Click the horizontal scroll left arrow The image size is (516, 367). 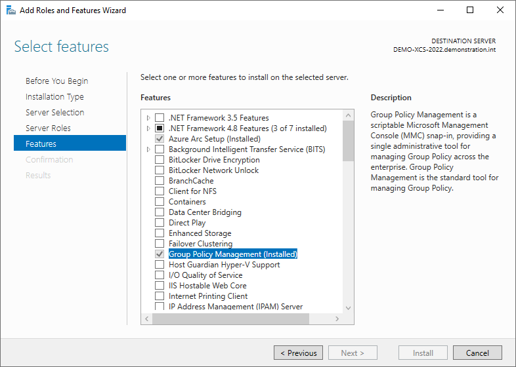tap(147, 319)
